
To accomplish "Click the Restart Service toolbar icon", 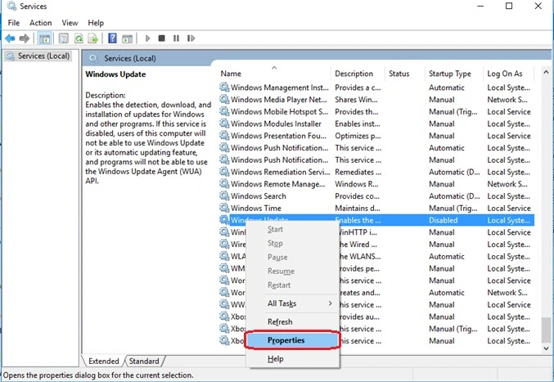I will [191, 38].
